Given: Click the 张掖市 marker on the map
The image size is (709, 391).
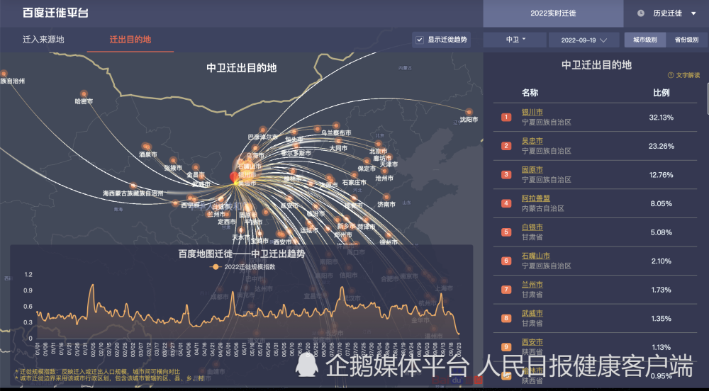Looking at the screenshot, I should 173,160.
